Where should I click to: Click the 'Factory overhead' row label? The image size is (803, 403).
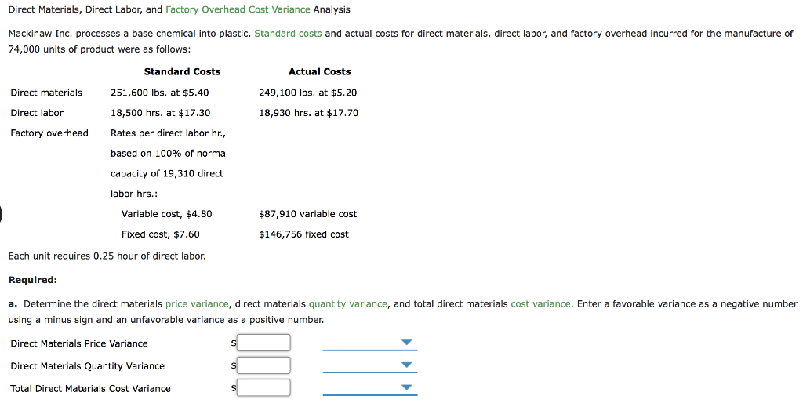49,133
